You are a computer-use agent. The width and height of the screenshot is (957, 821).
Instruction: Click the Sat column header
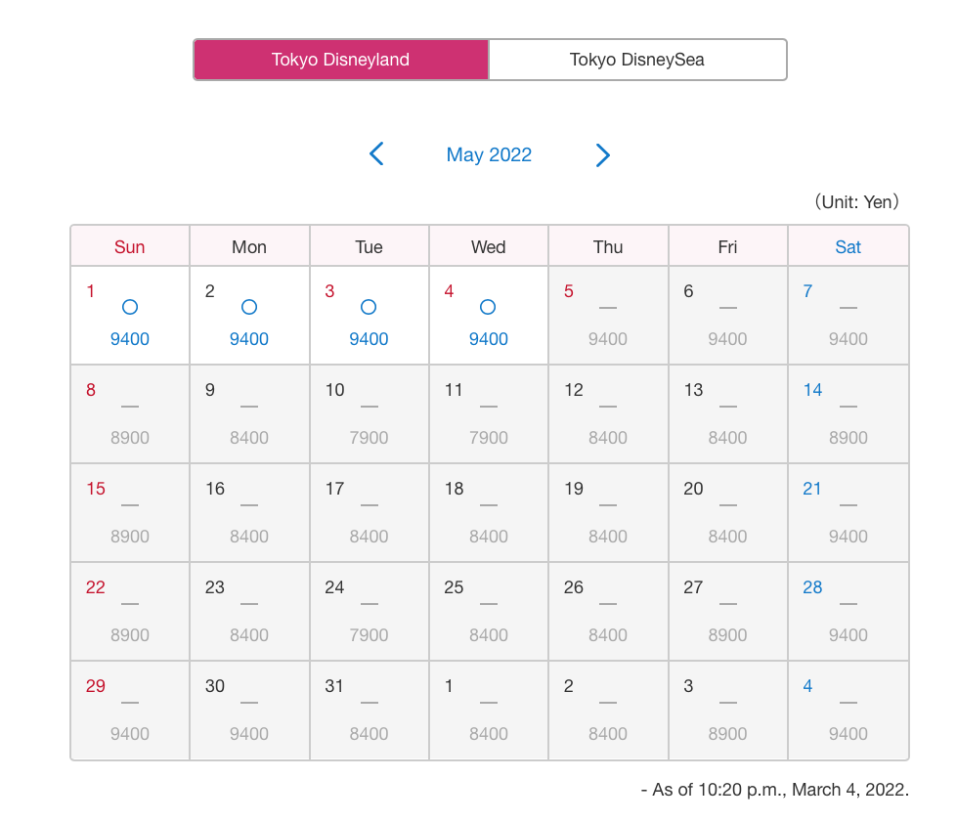[x=848, y=246]
